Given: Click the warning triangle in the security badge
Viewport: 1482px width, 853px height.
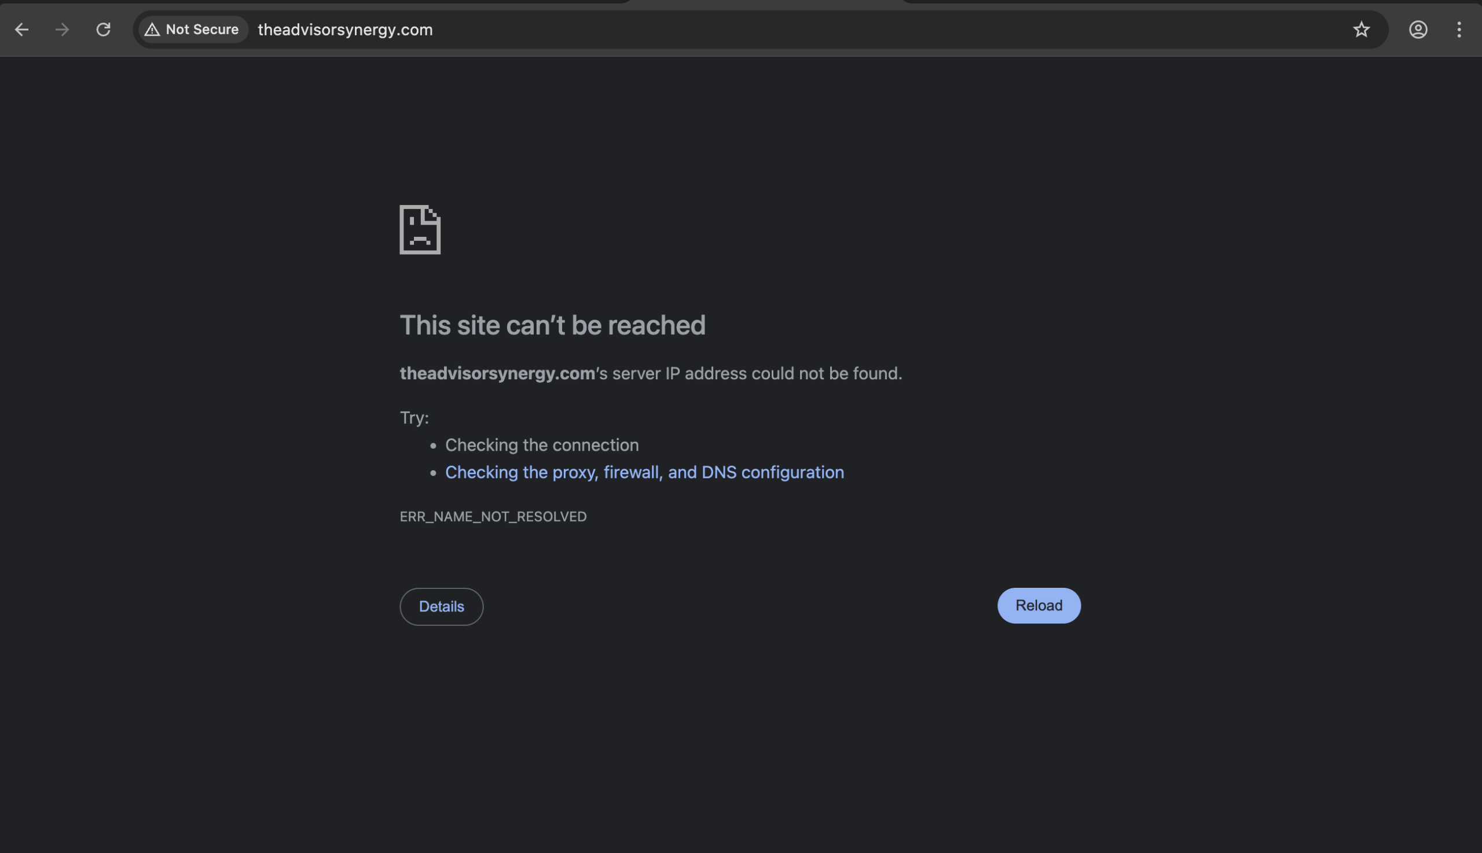Looking at the screenshot, I should (153, 30).
